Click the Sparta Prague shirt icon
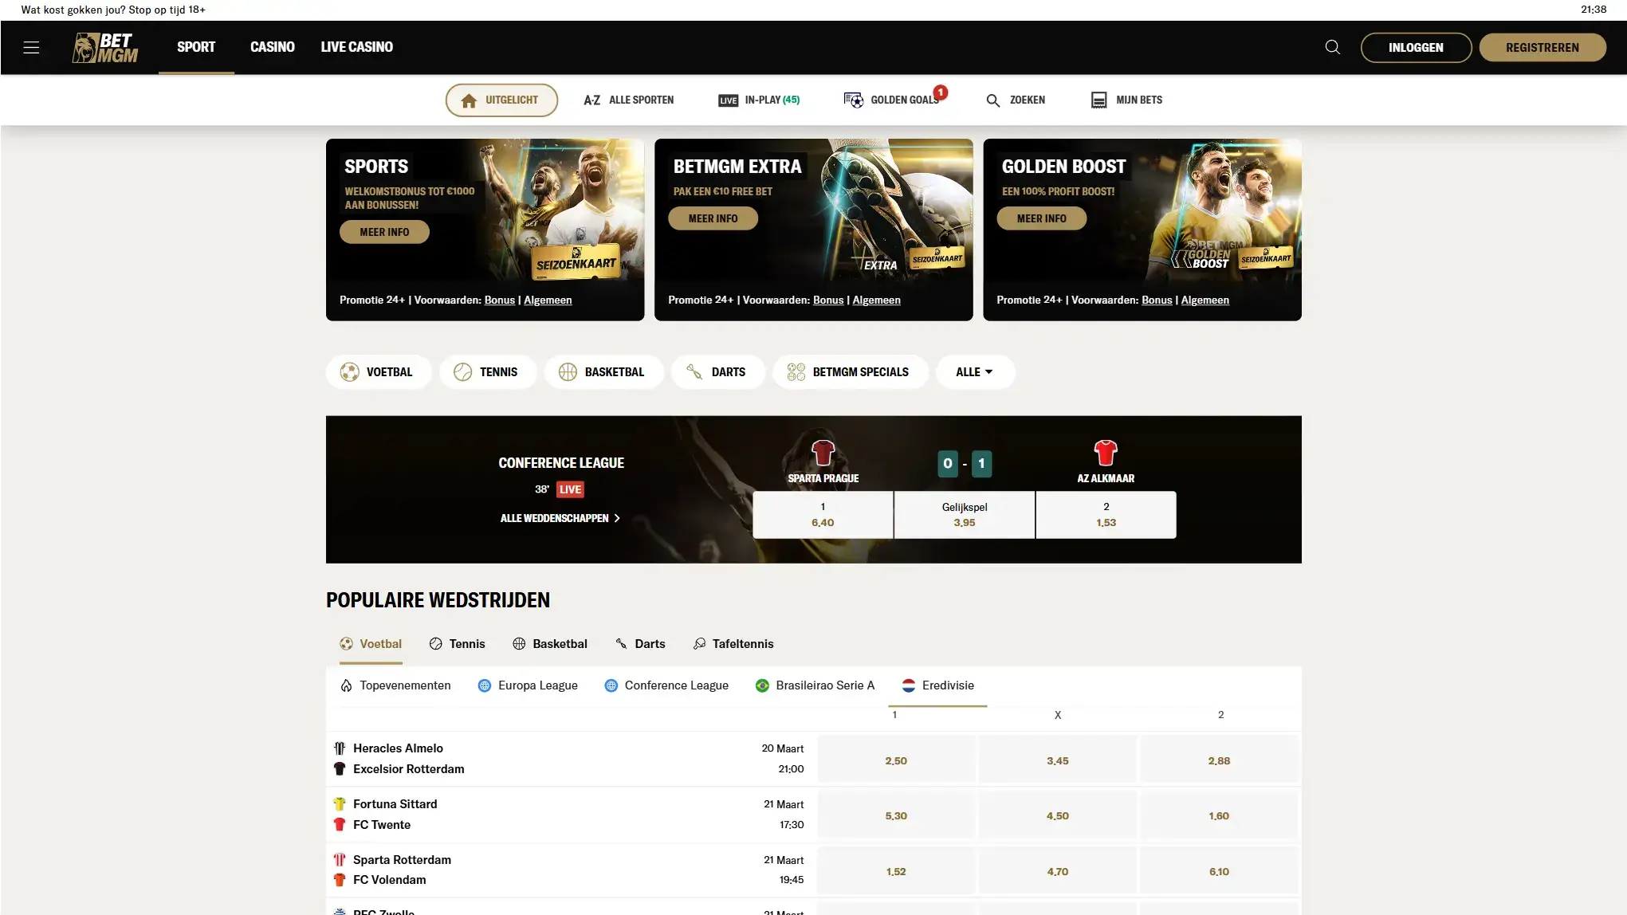 click(823, 453)
